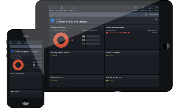Open the User menu on tablet
This screenshot has height=108, width=186.
pos(150,9)
